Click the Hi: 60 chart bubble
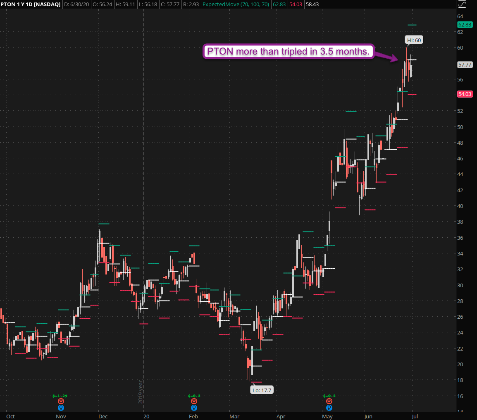477x420 pixels. (414, 40)
